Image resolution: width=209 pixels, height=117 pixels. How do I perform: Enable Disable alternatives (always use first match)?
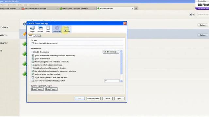pos(33,68)
